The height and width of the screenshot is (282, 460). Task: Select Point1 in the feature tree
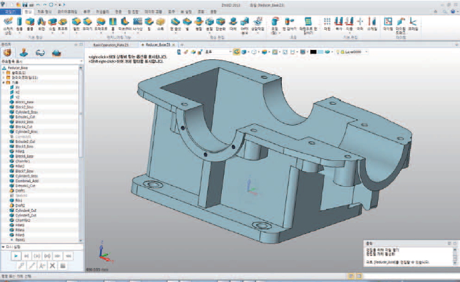tap(20, 240)
